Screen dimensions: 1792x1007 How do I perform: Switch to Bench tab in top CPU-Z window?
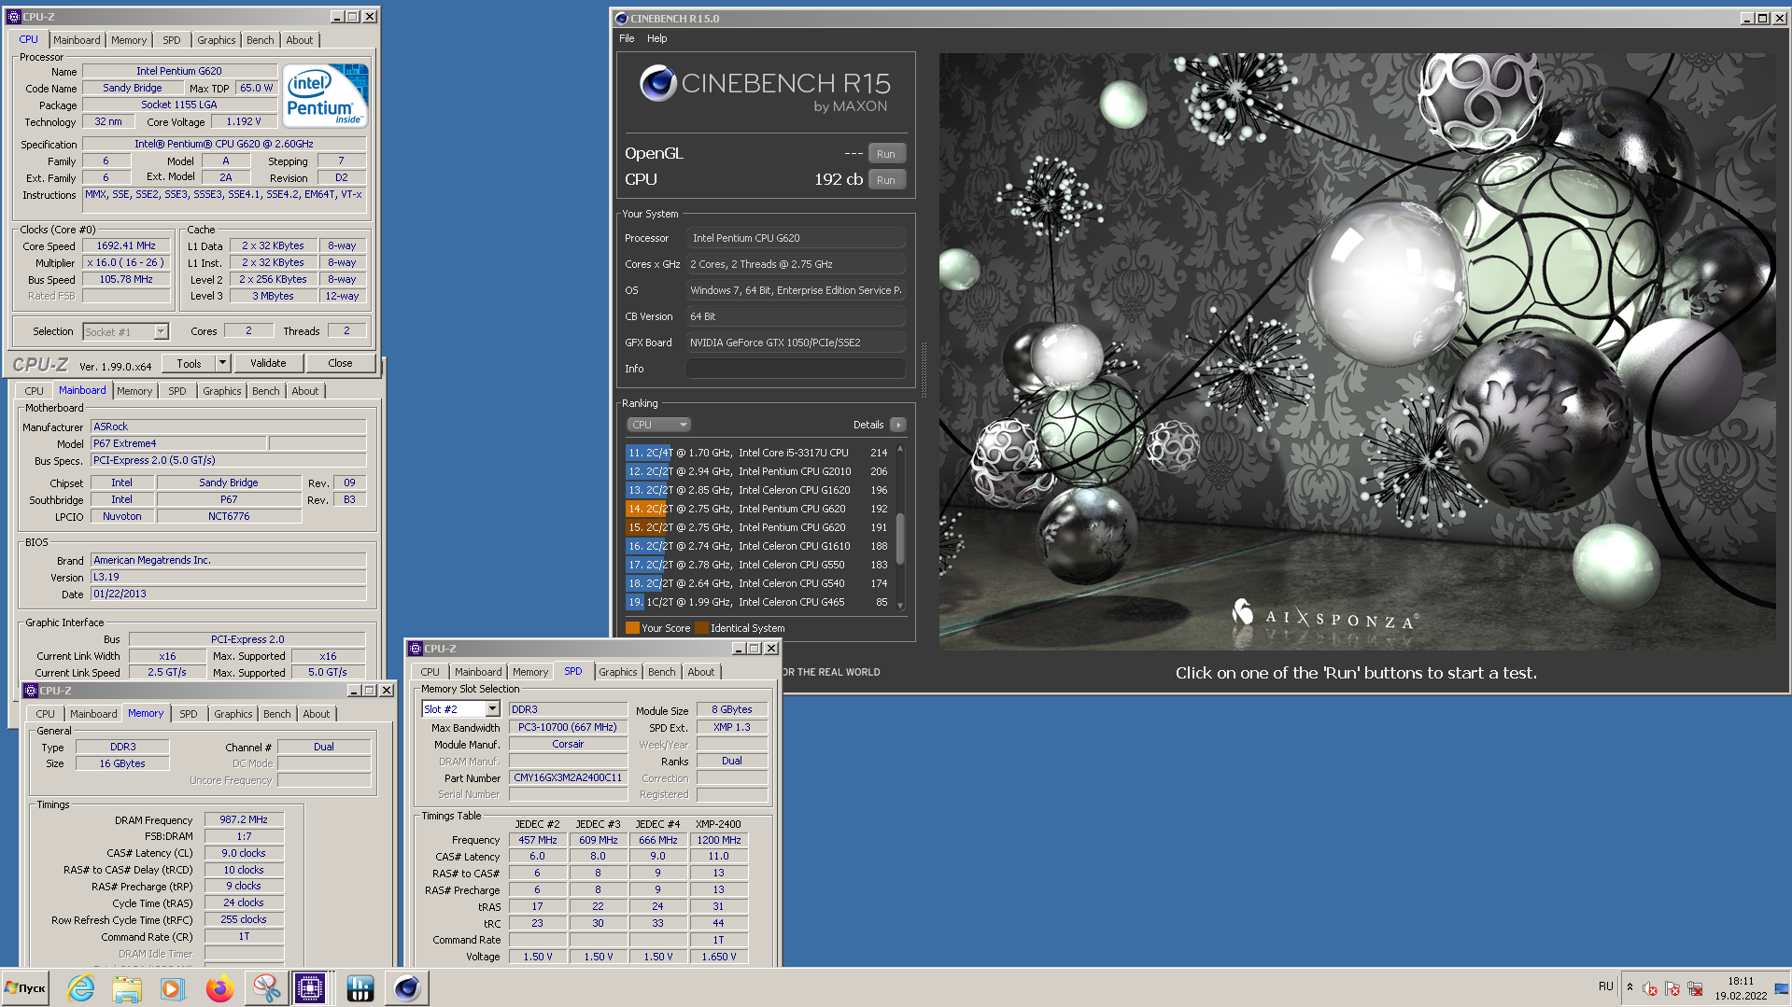(x=261, y=40)
